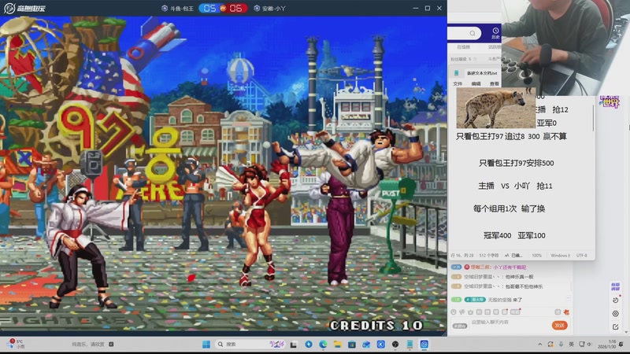Click UTF-8 encoding in Notepad status bar
The image size is (630, 354).
pyautogui.click(x=581, y=255)
